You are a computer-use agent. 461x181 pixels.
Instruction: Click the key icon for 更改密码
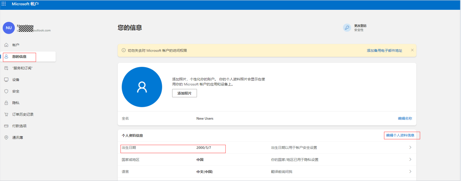point(347,28)
